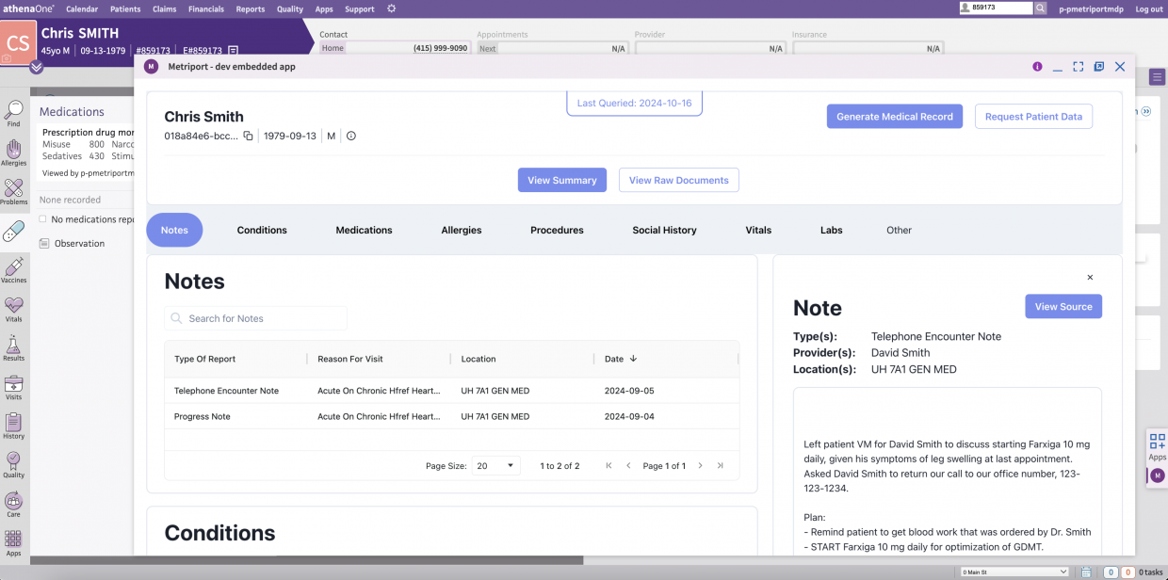The image size is (1168, 580).
Task: Select the Progress Note row dated 2024-09-04
Action: point(451,416)
